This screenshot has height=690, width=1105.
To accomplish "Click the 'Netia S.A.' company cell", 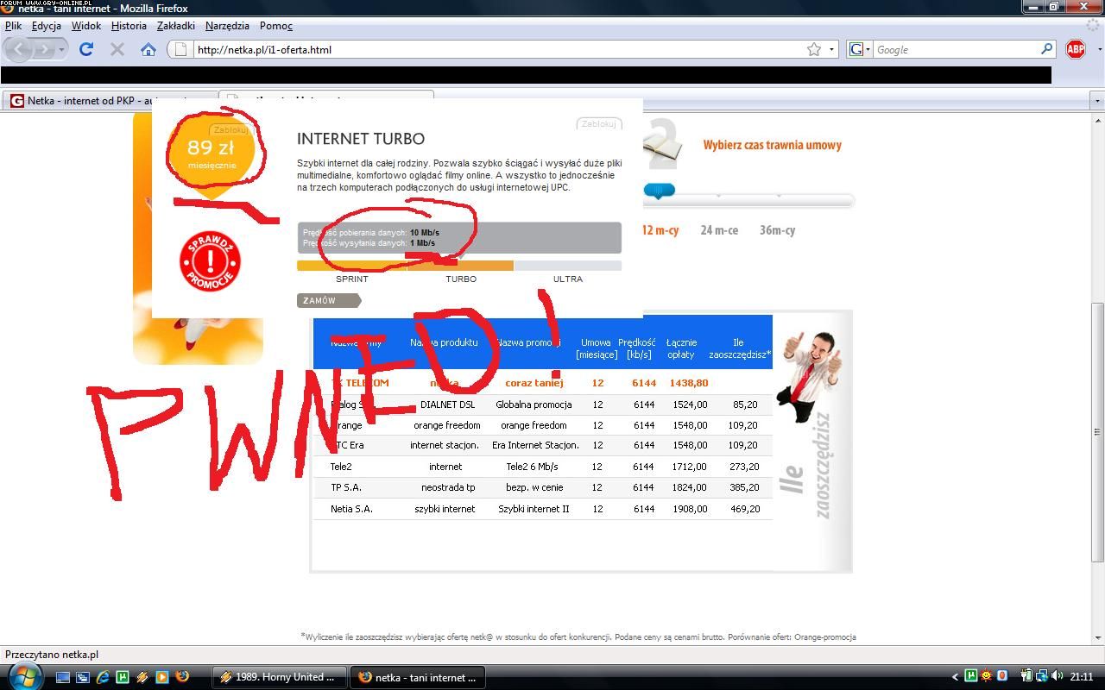I will 351,509.
